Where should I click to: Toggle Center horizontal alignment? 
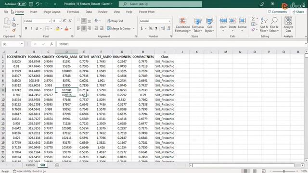point(84,29)
